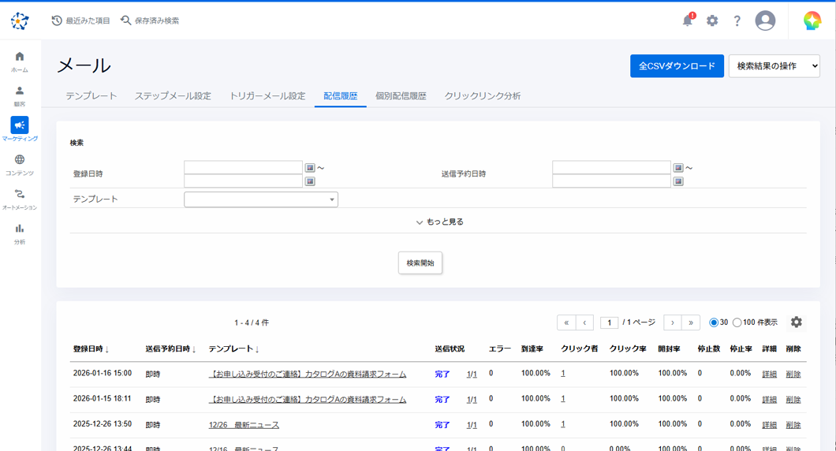Open Automation (オートメーション) in the sidebar
This screenshot has width=836, height=451.
(20, 199)
